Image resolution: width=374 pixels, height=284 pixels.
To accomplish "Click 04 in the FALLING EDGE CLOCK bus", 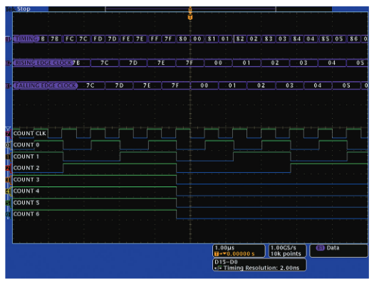I will click(x=318, y=85).
